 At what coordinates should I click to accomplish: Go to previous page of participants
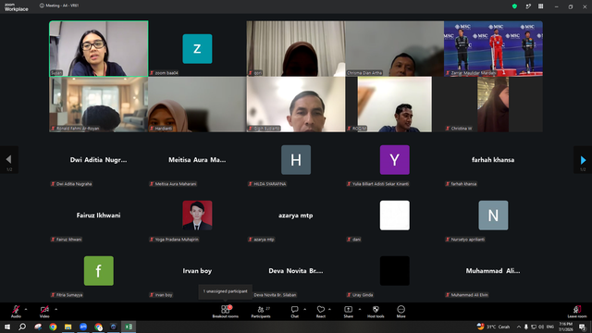pos(9,160)
